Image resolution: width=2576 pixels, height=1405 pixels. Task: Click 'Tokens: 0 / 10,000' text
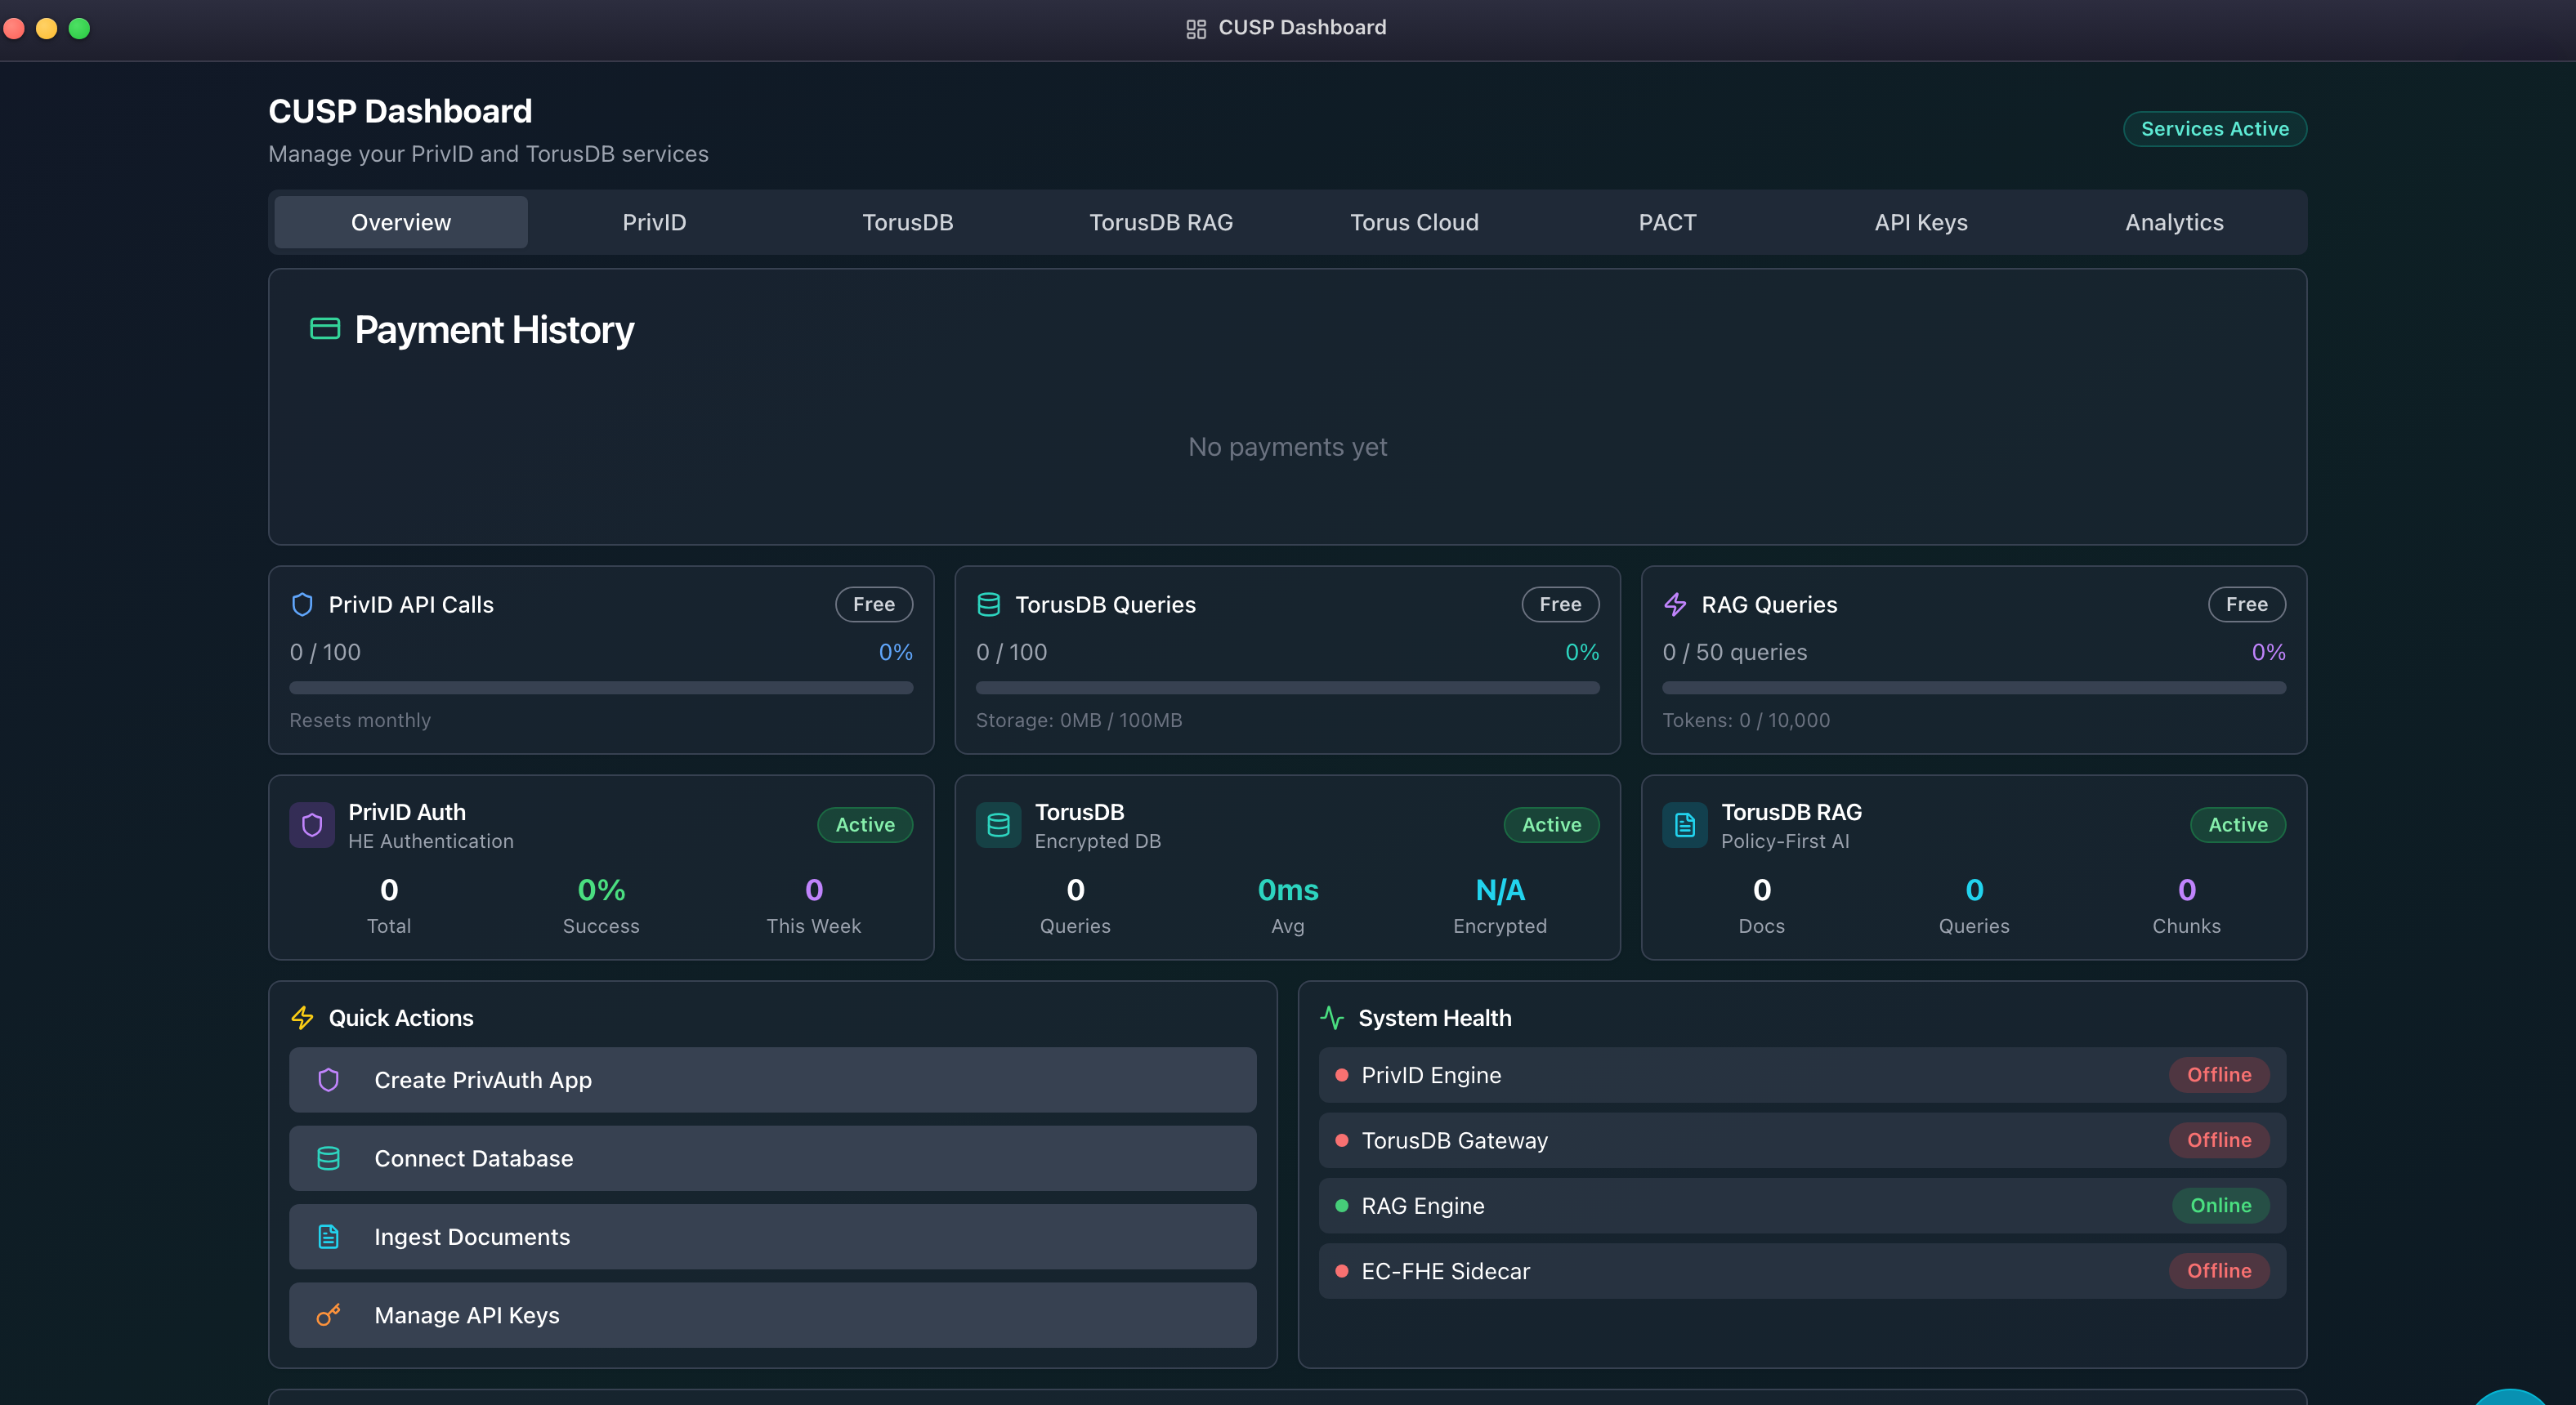coord(1746,720)
